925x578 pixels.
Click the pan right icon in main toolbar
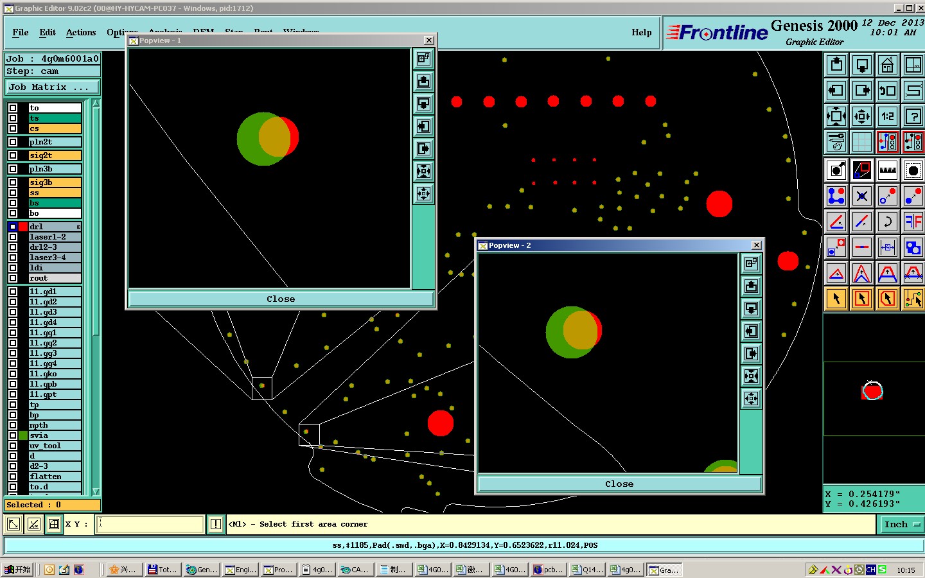tap(862, 91)
